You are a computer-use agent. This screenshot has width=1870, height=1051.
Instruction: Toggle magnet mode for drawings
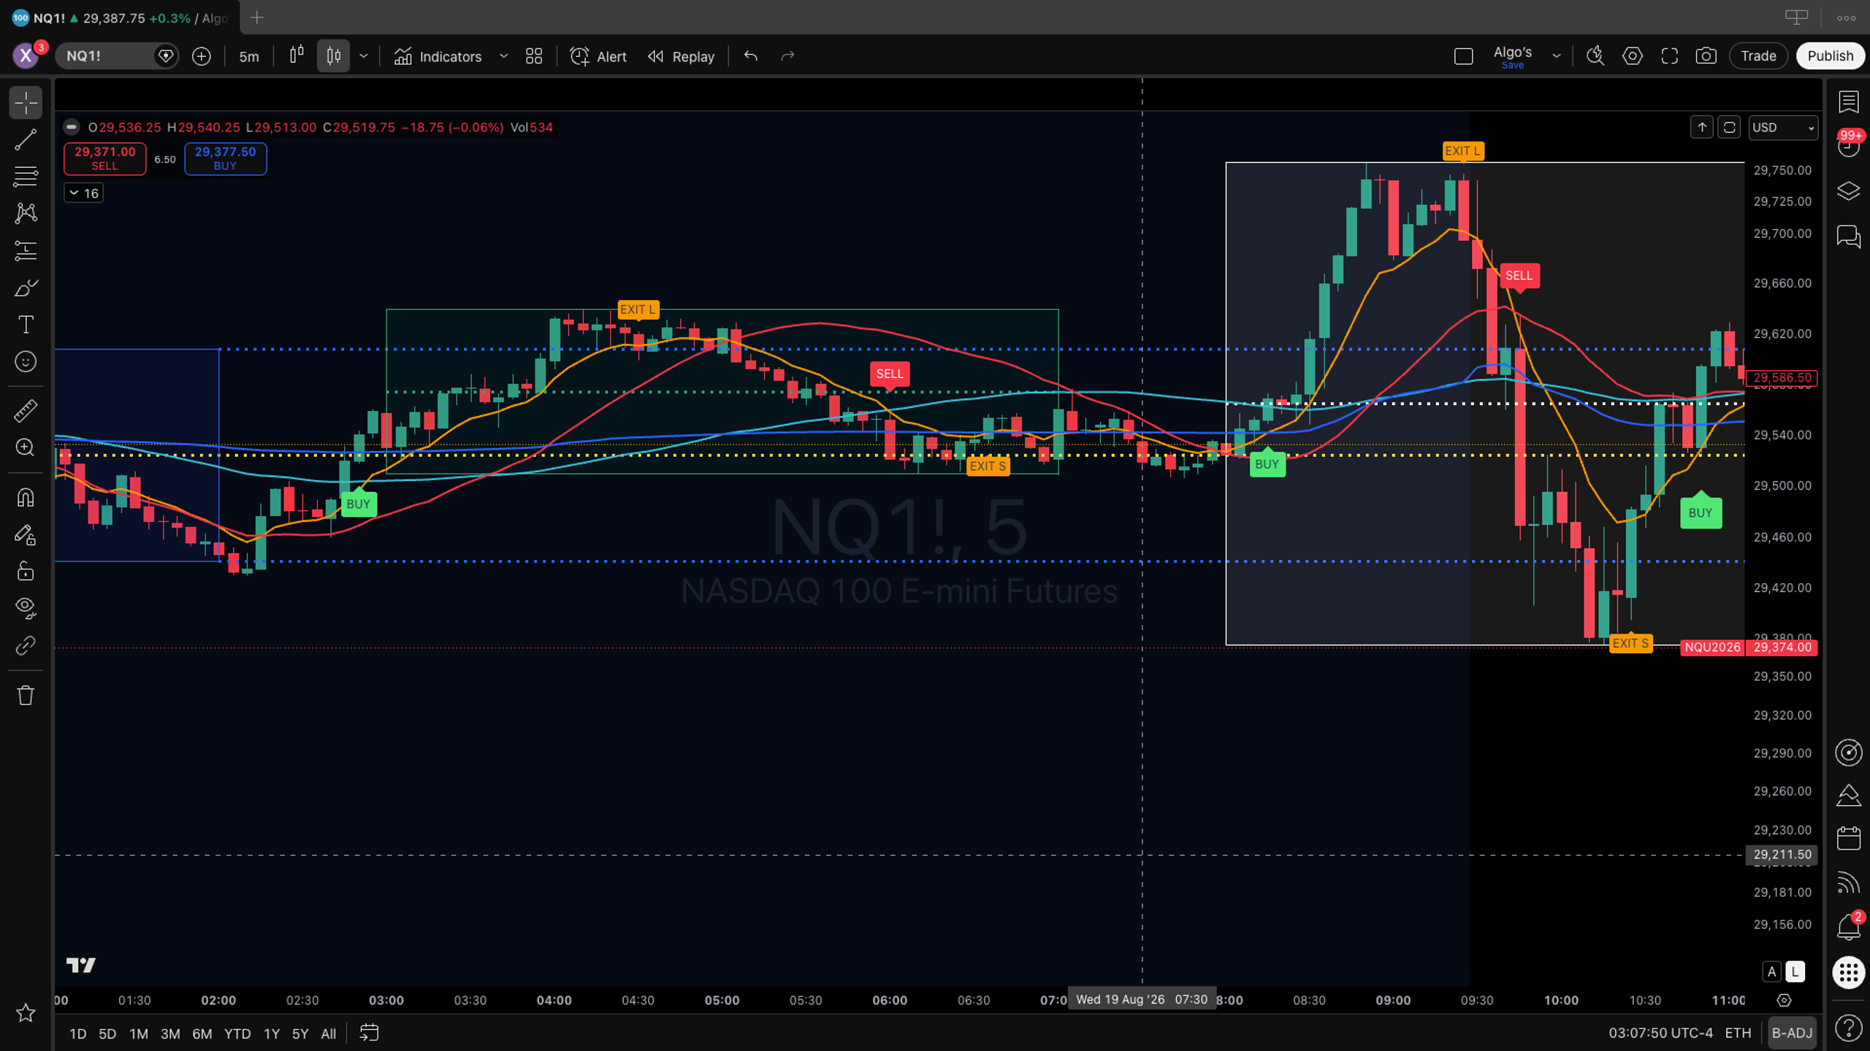click(x=26, y=498)
